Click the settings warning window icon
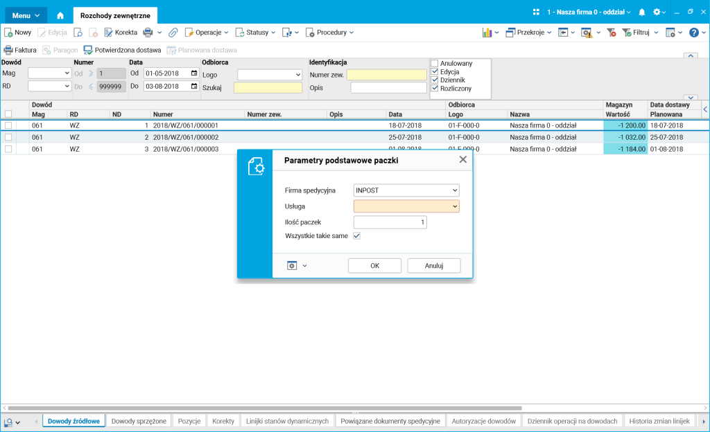The height and width of the screenshot is (432, 710). click(587, 33)
